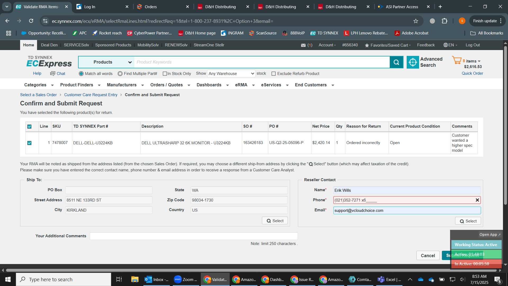Enable In Stock Only checkbox
Viewport: 508px width, 286px height.
(165, 74)
